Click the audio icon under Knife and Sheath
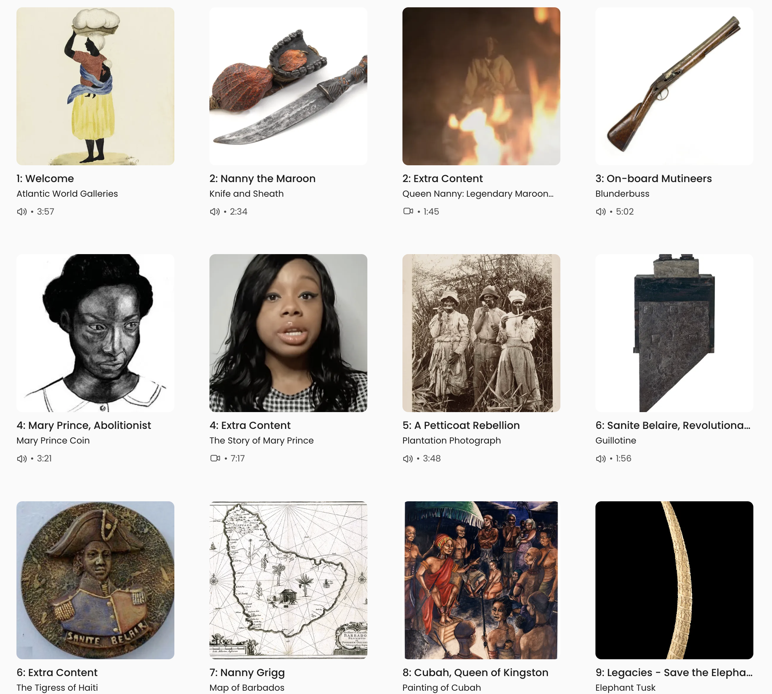This screenshot has width=772, height=694. pos(215,211)
